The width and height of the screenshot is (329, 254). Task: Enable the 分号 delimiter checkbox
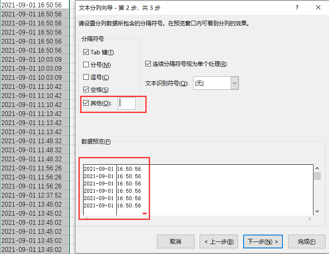(x=86, y=65)
